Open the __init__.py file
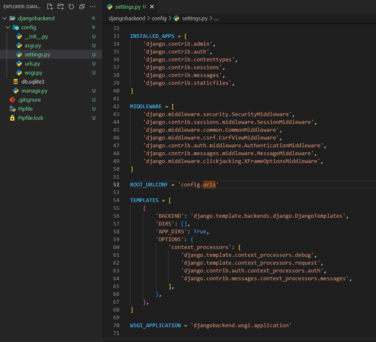This screenshot has width=376, height=342. 36,36
